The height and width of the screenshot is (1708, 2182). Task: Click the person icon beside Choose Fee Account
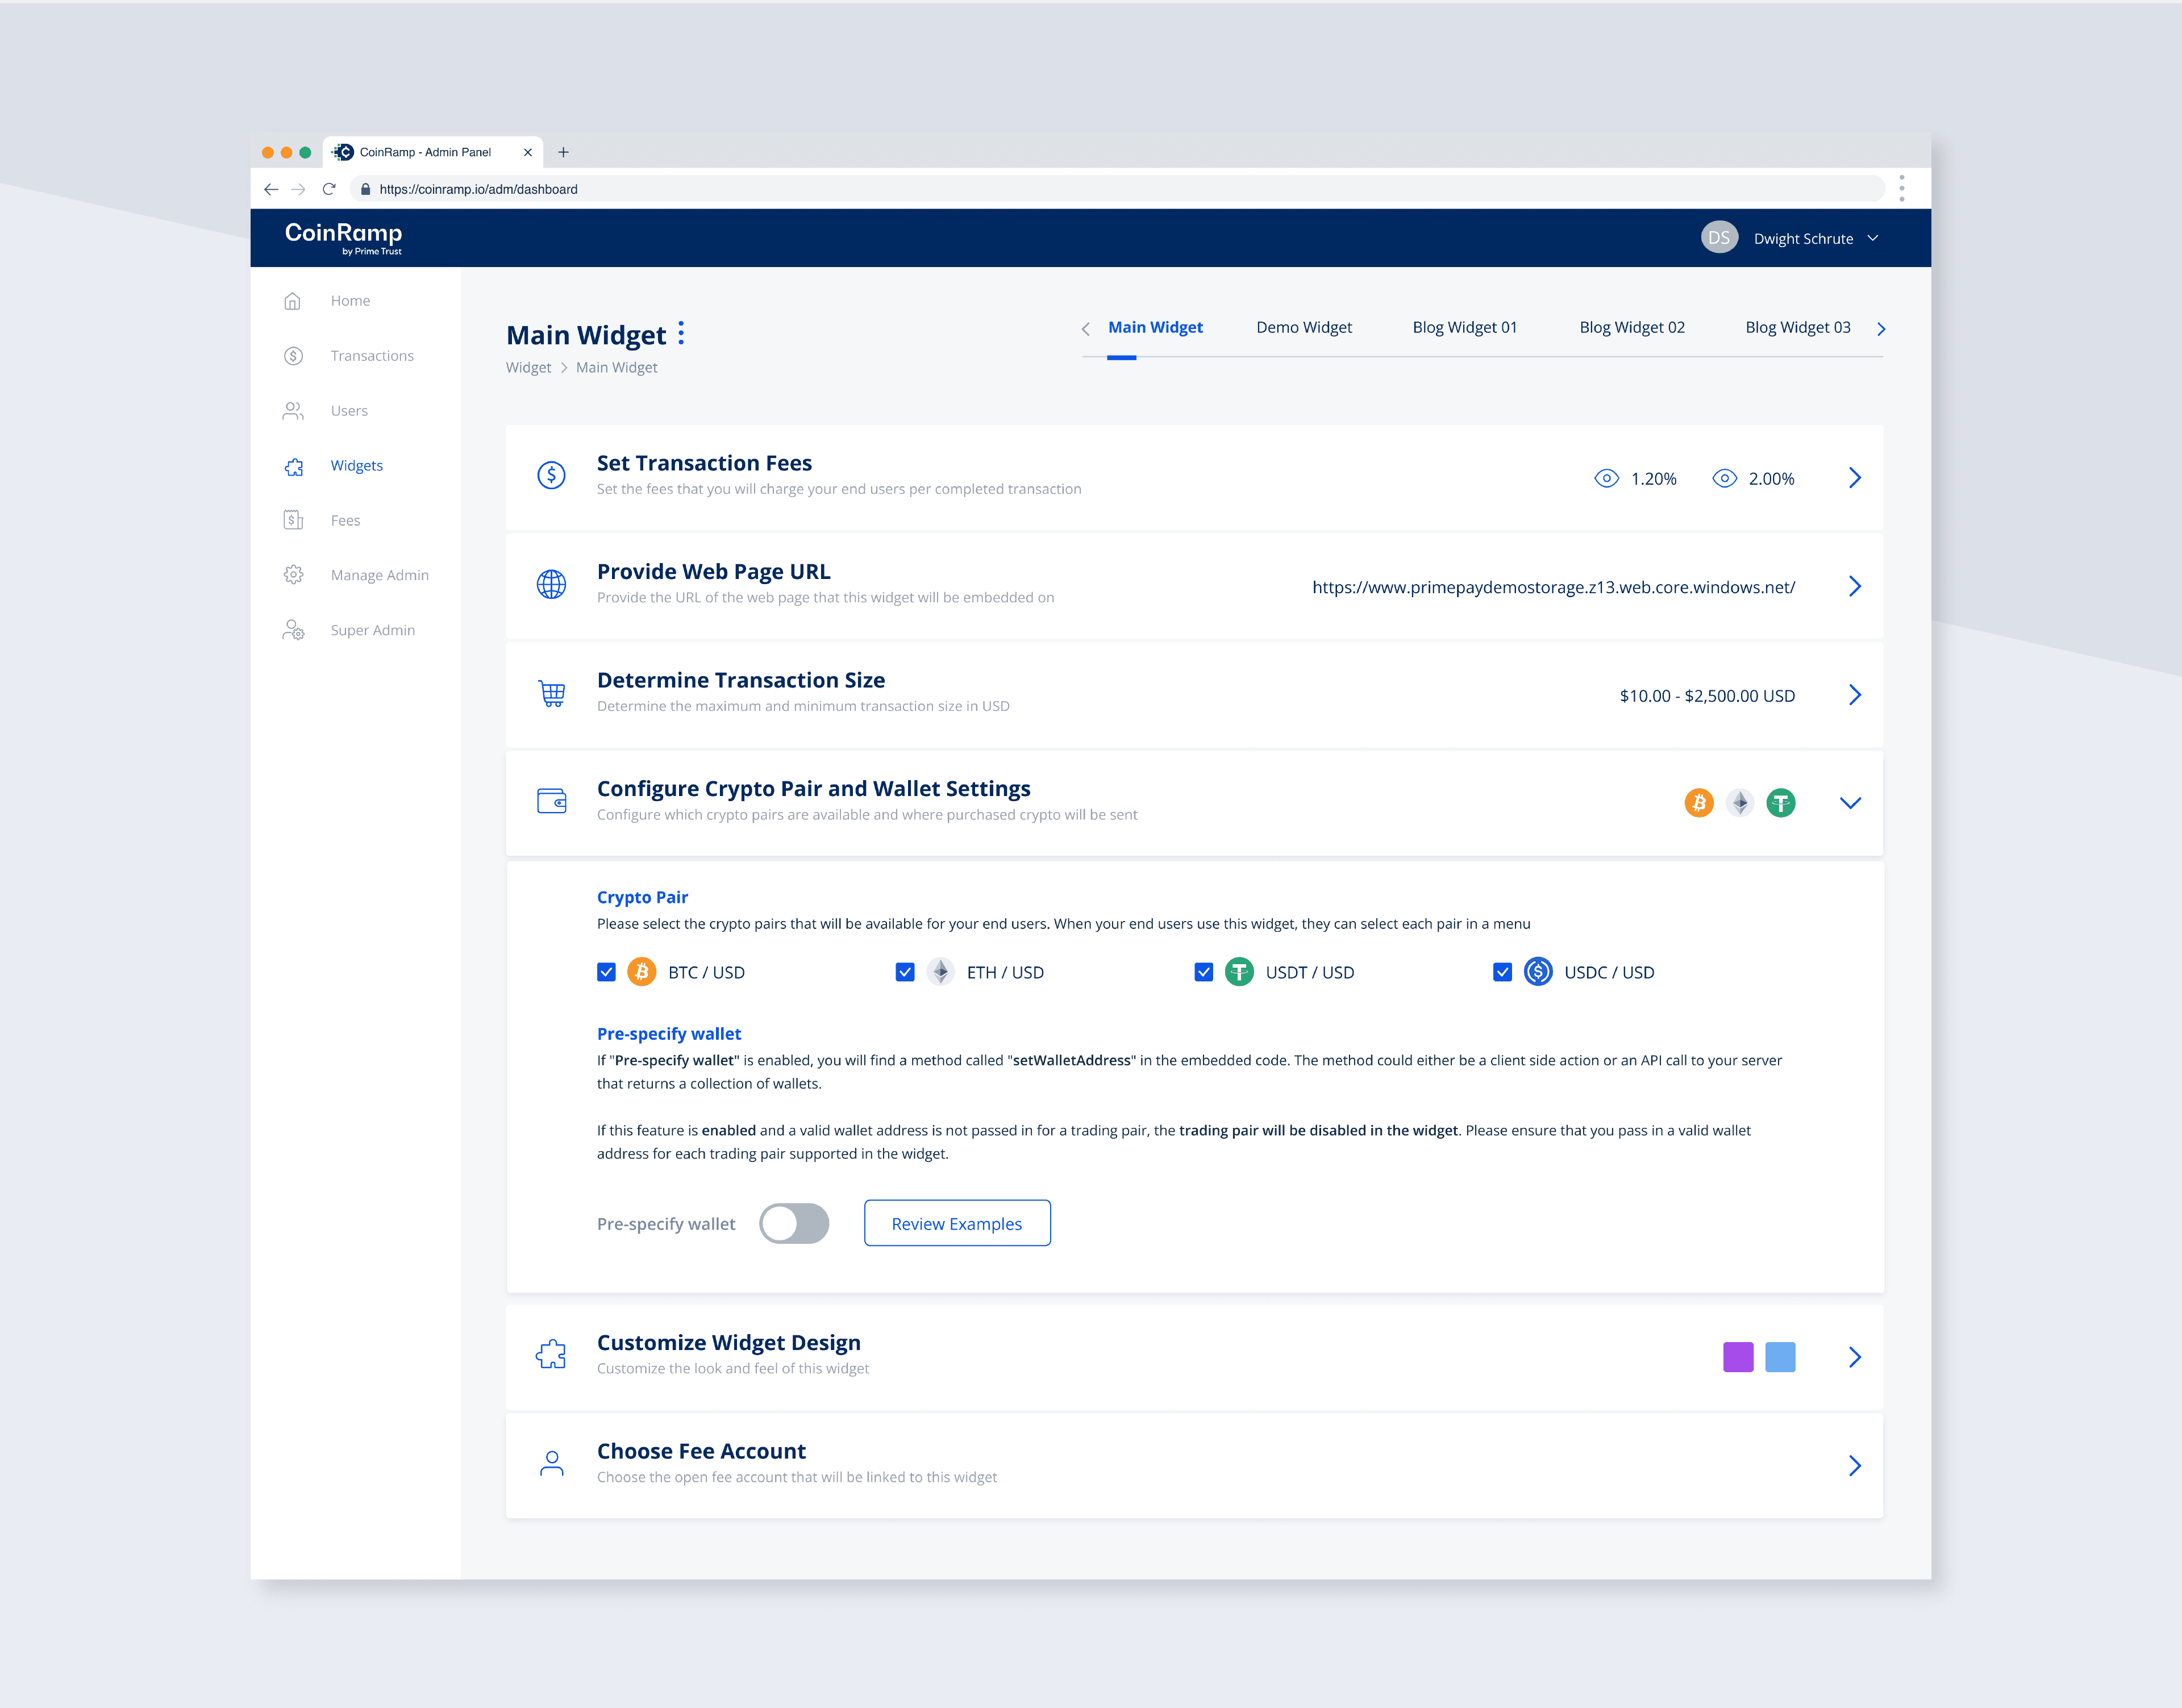551,1463
